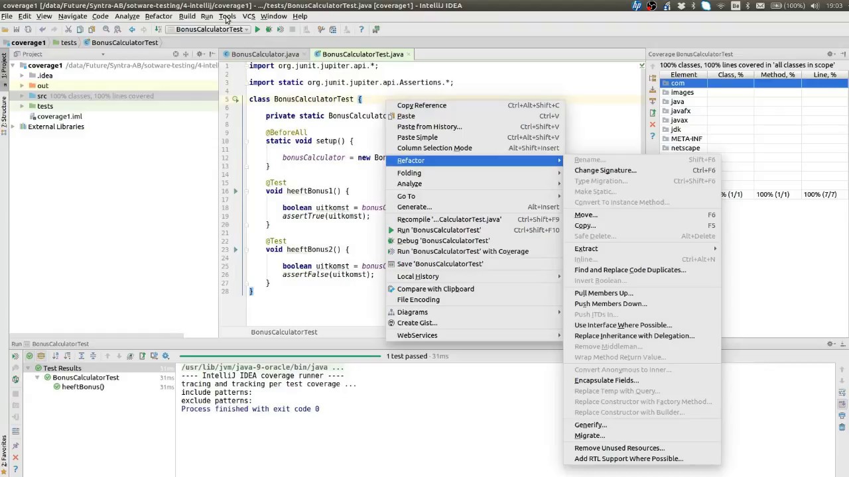
Task: Open the test runner settings gear
Action: coord(166,356)
